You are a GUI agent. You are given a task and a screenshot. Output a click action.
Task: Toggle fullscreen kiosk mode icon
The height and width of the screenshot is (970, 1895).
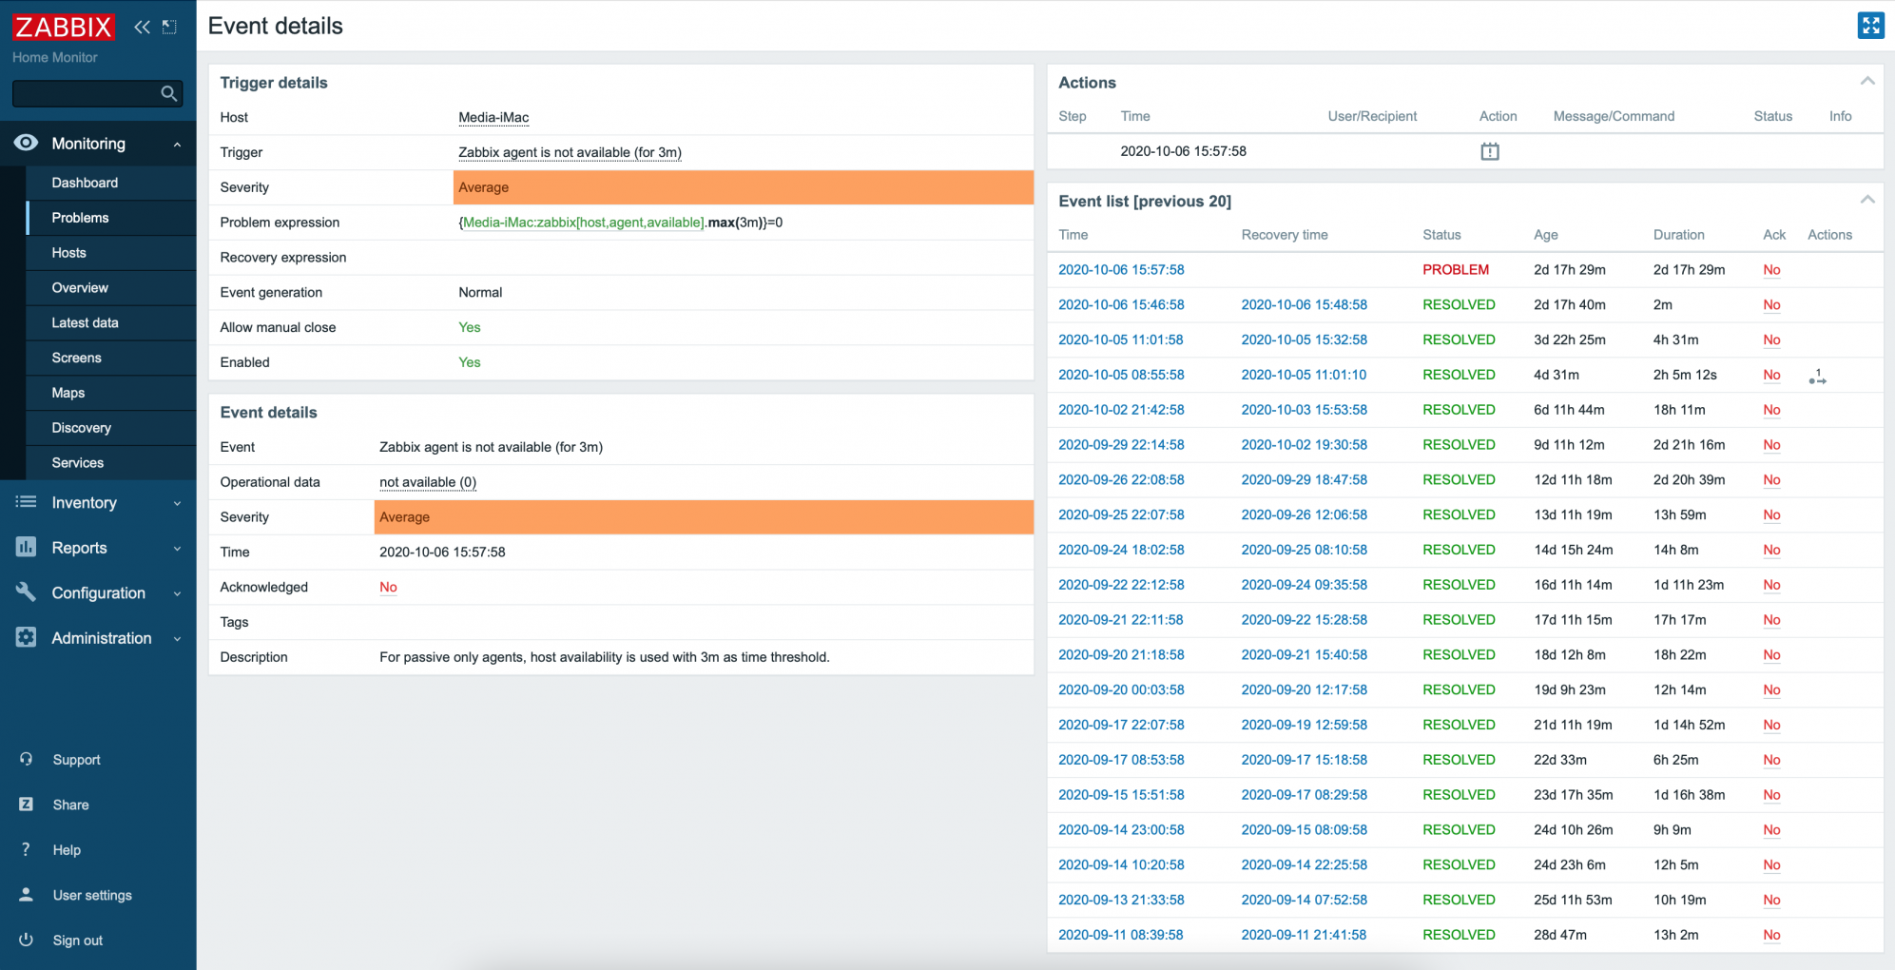pos(1869,26)
